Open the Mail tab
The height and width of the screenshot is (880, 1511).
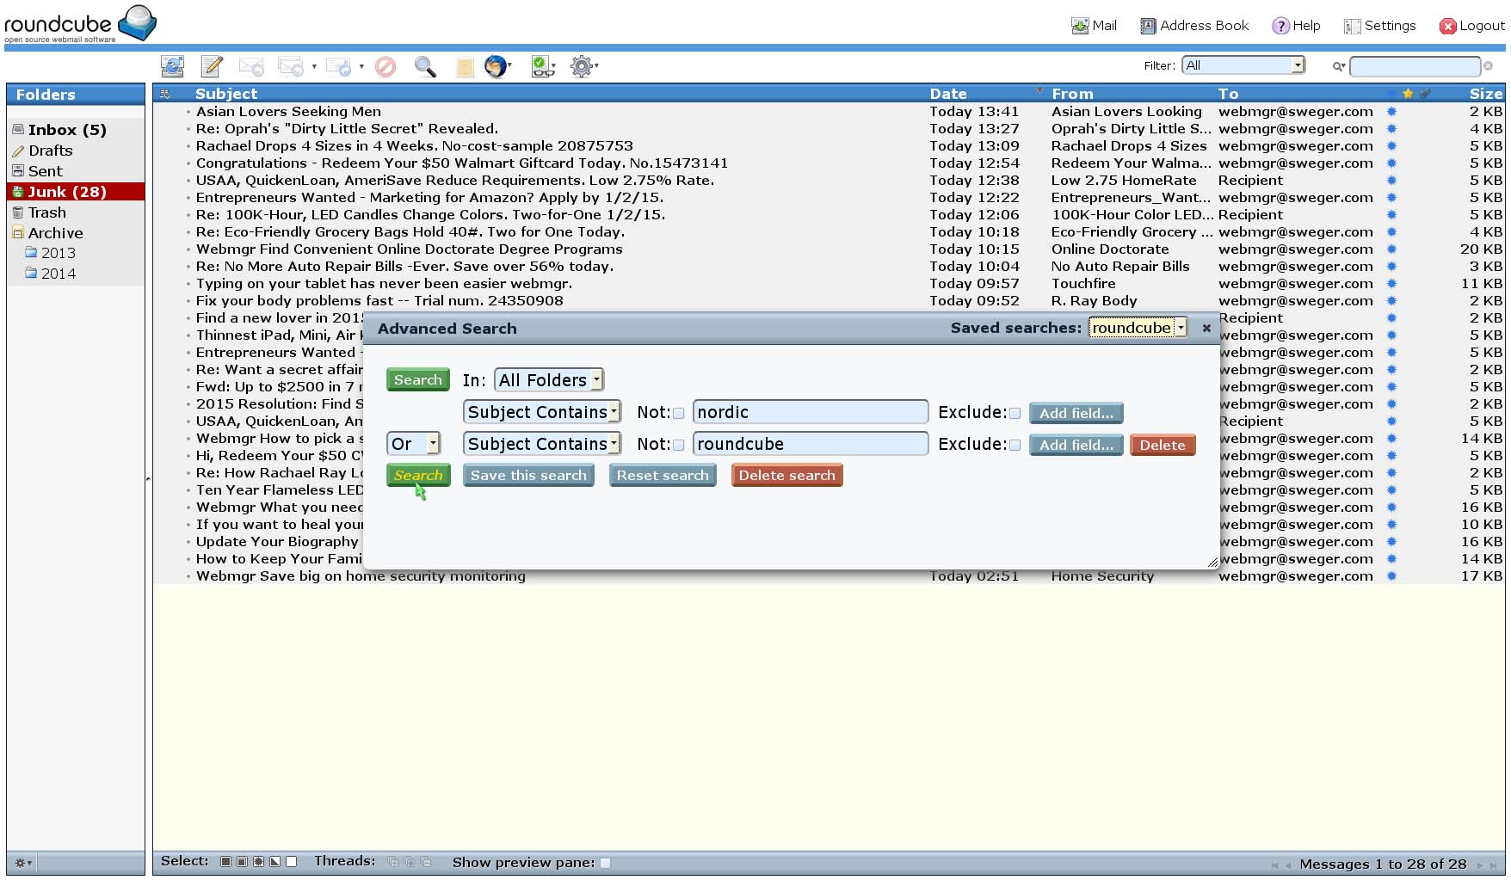pos(1094,26)
